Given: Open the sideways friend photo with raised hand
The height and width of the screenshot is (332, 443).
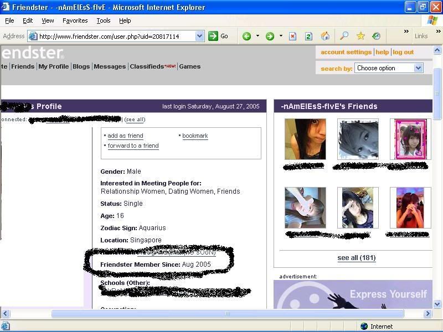Looking at the screenshot, I should click(x=305, y=207).
